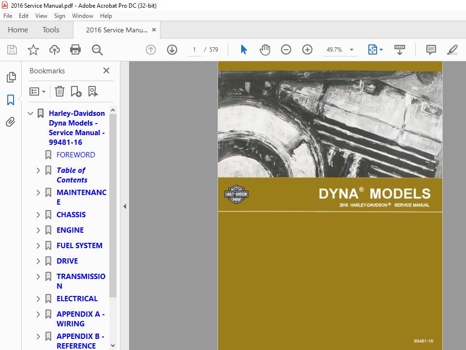Open the View menu
The height and width of the screenshot is (350, 466).
pos(41,16)
